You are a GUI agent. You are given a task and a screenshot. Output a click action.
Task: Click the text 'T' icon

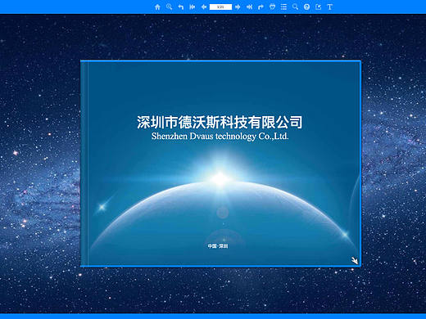330,7
